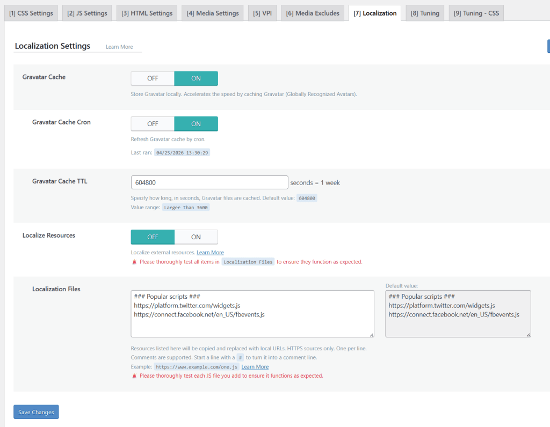Click inside the Gravatar Cache TTL field
Viewport: 550px width, 427px height.
click(x=209, y=182)
